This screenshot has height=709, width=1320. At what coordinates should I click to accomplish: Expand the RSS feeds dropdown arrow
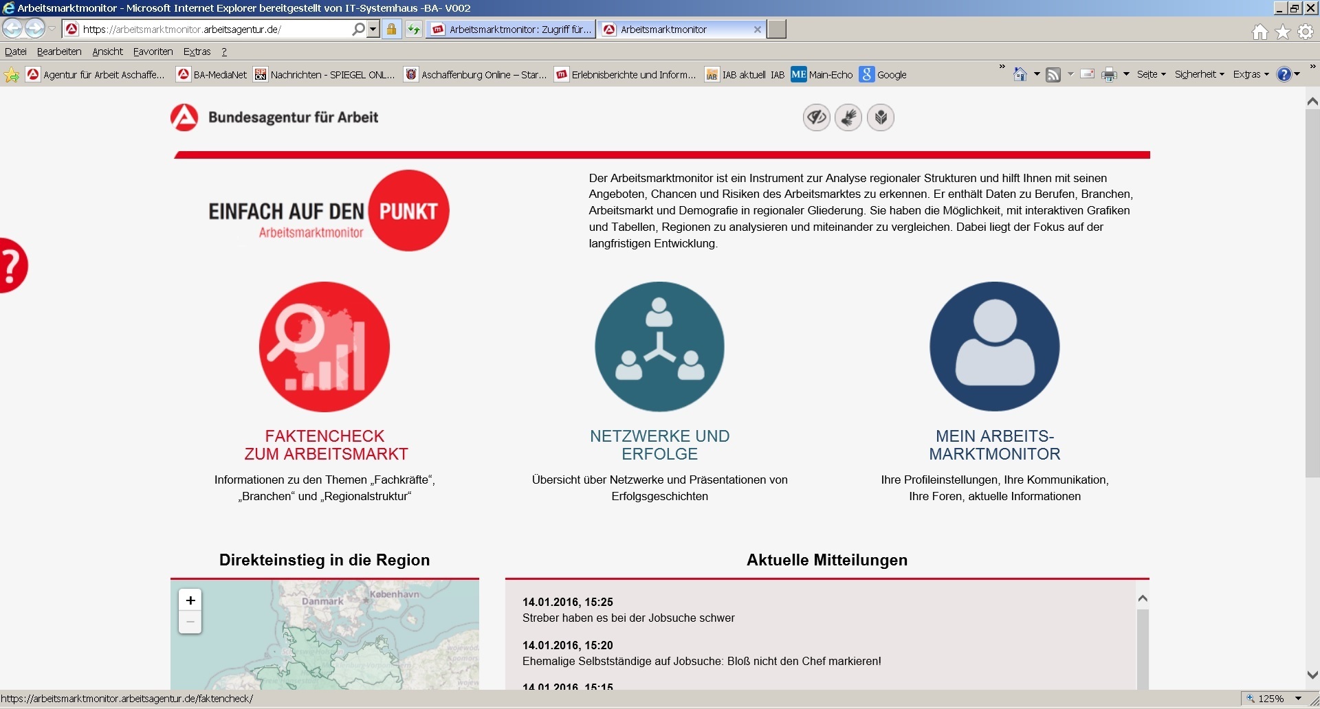tap(1070, 74)
